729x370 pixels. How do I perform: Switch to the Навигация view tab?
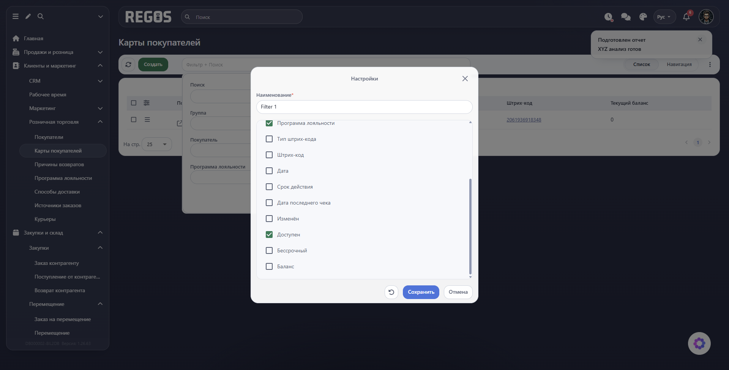(679, 65)
